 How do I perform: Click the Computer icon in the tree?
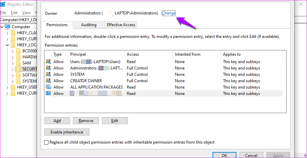(x=7, y=27)
